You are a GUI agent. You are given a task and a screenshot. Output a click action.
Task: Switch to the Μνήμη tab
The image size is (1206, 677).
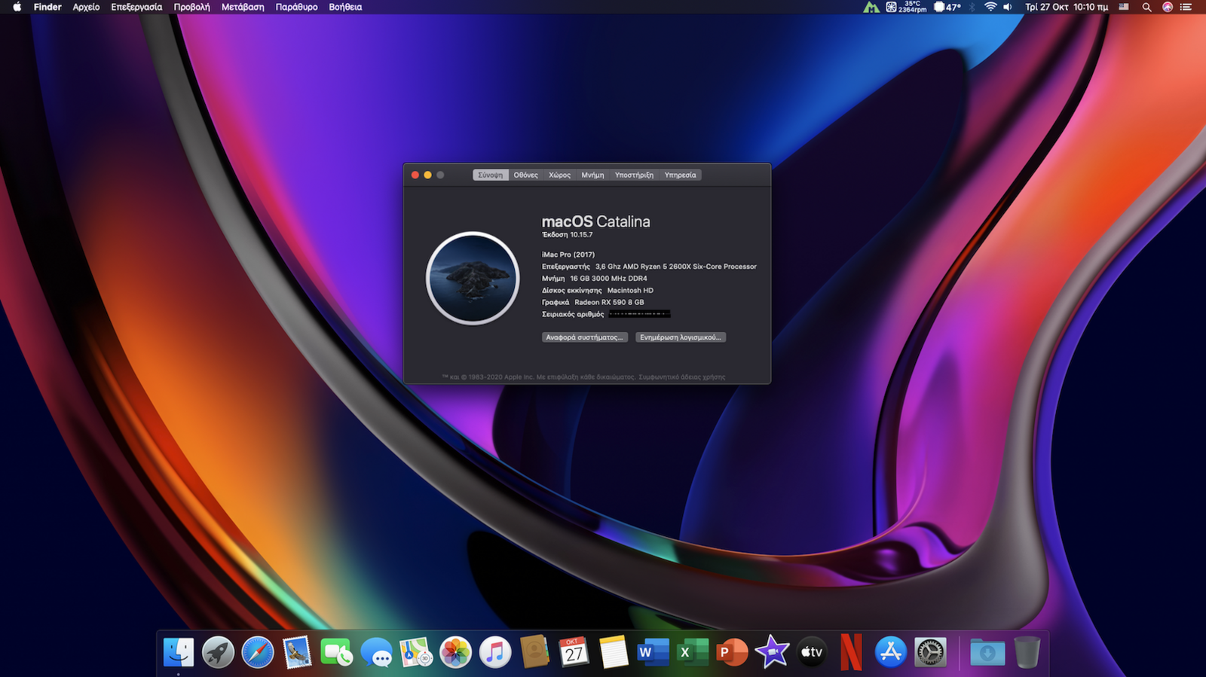pyautogui.click(x=592, y=175)
